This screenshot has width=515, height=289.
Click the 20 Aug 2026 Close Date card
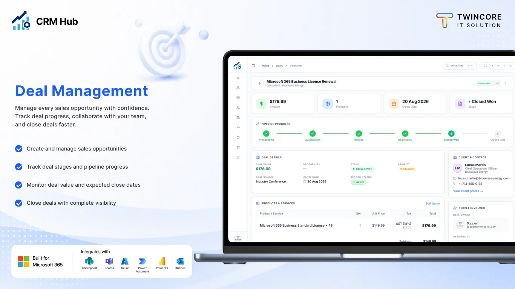click(415, 103)
